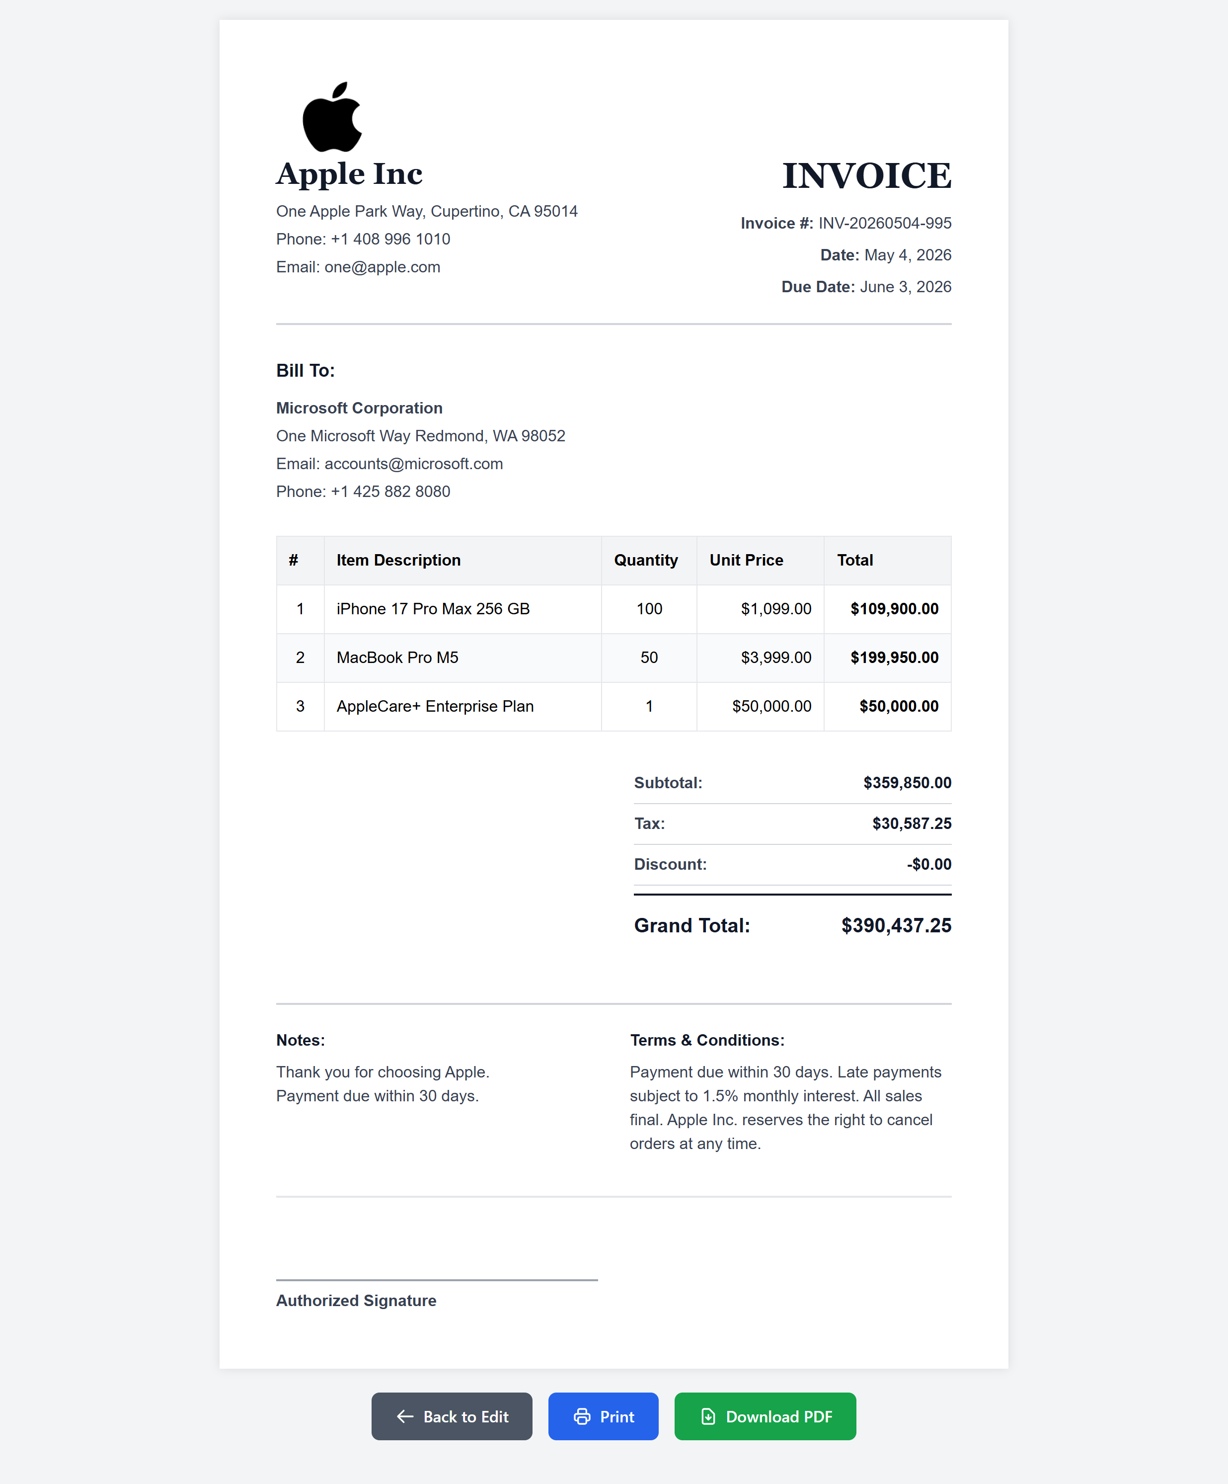Click Microsoft phone +1 425 882 8080

click(x=390, y=491)
